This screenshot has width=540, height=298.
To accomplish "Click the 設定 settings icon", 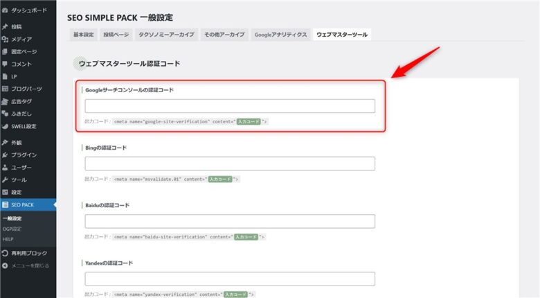I will pos(5,192).
